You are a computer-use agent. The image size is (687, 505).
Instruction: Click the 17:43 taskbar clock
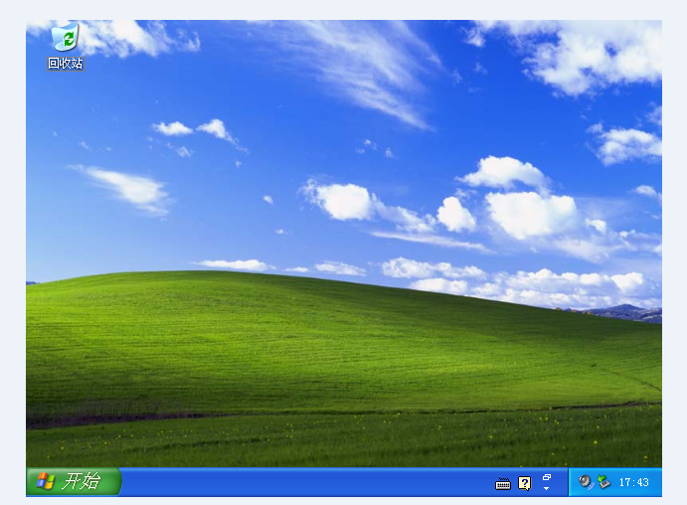tap(634, 483)
